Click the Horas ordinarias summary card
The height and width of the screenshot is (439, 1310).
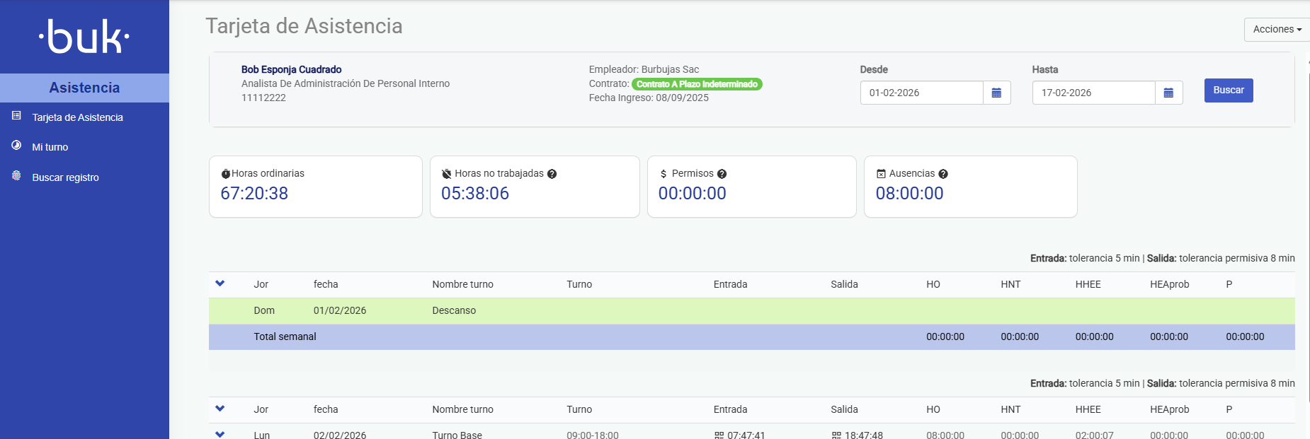coord(315,187)
